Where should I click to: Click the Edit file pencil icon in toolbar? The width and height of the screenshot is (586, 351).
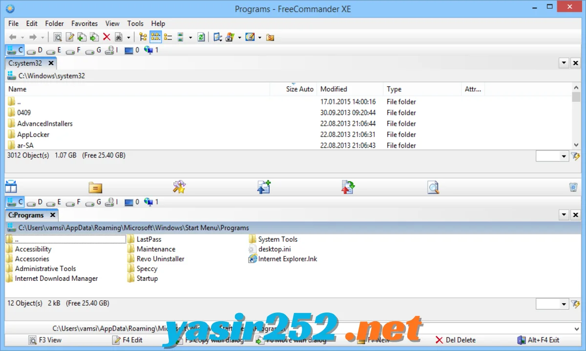click(70, 37)
